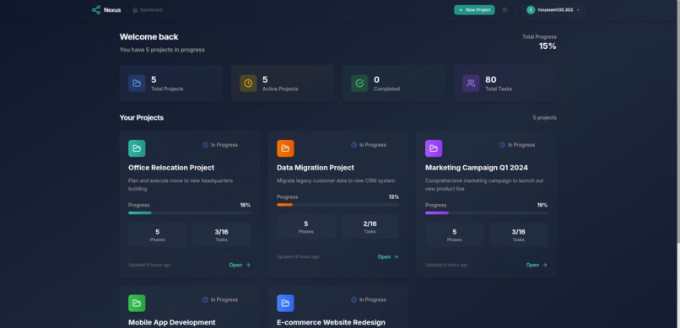Image resolution: width=680 pixels, height=328 pixels.
Task: Click the clock icon on Mobile App status
Action: 205,300
